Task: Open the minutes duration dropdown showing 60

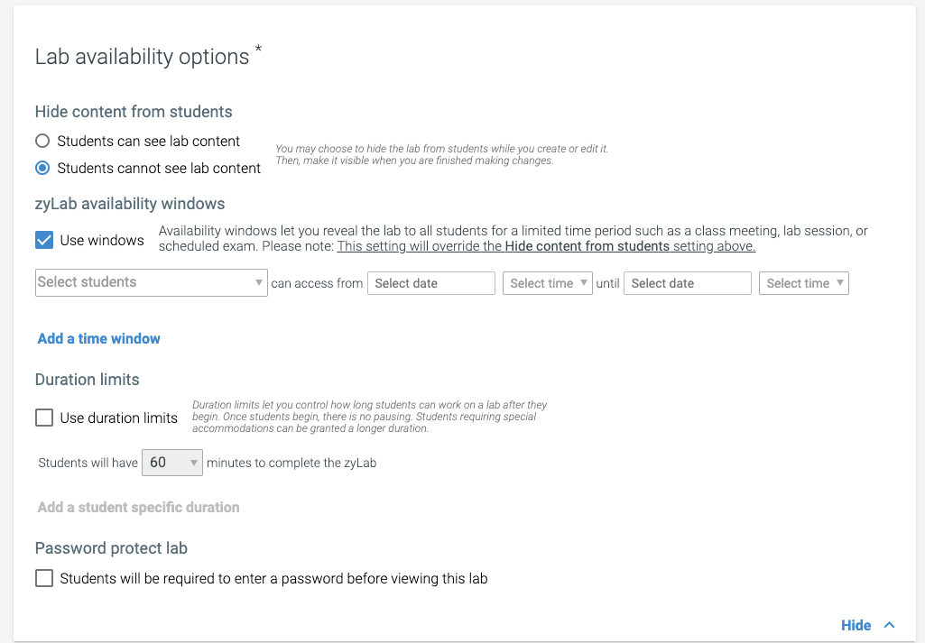Action: click(171, 462)
